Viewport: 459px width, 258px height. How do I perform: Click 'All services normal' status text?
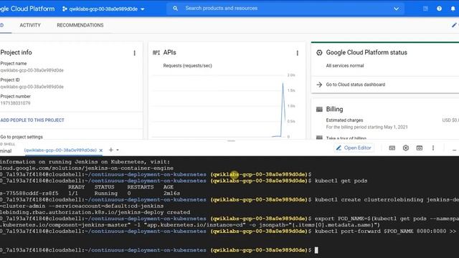pyautogui.click(x=345, y=66)
